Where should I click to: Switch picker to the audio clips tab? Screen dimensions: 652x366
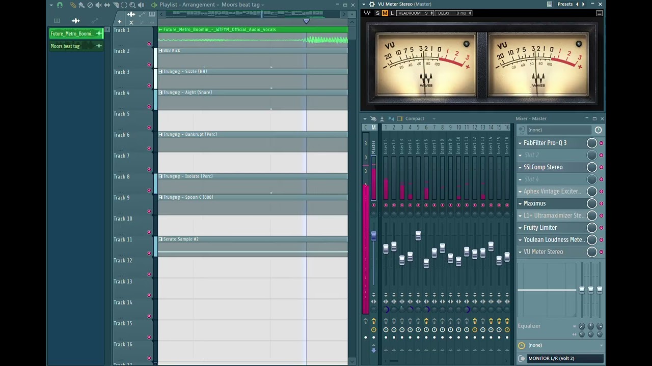pyautogui.click(x=76, y=21)
